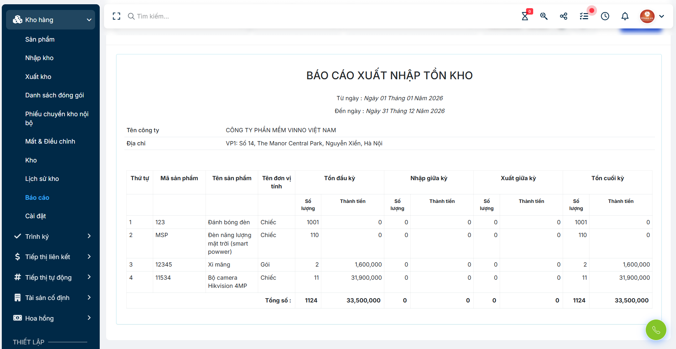Click the Tài sản cố định label
The width and height of the screenshot is (676, 349).
point(47,298)
